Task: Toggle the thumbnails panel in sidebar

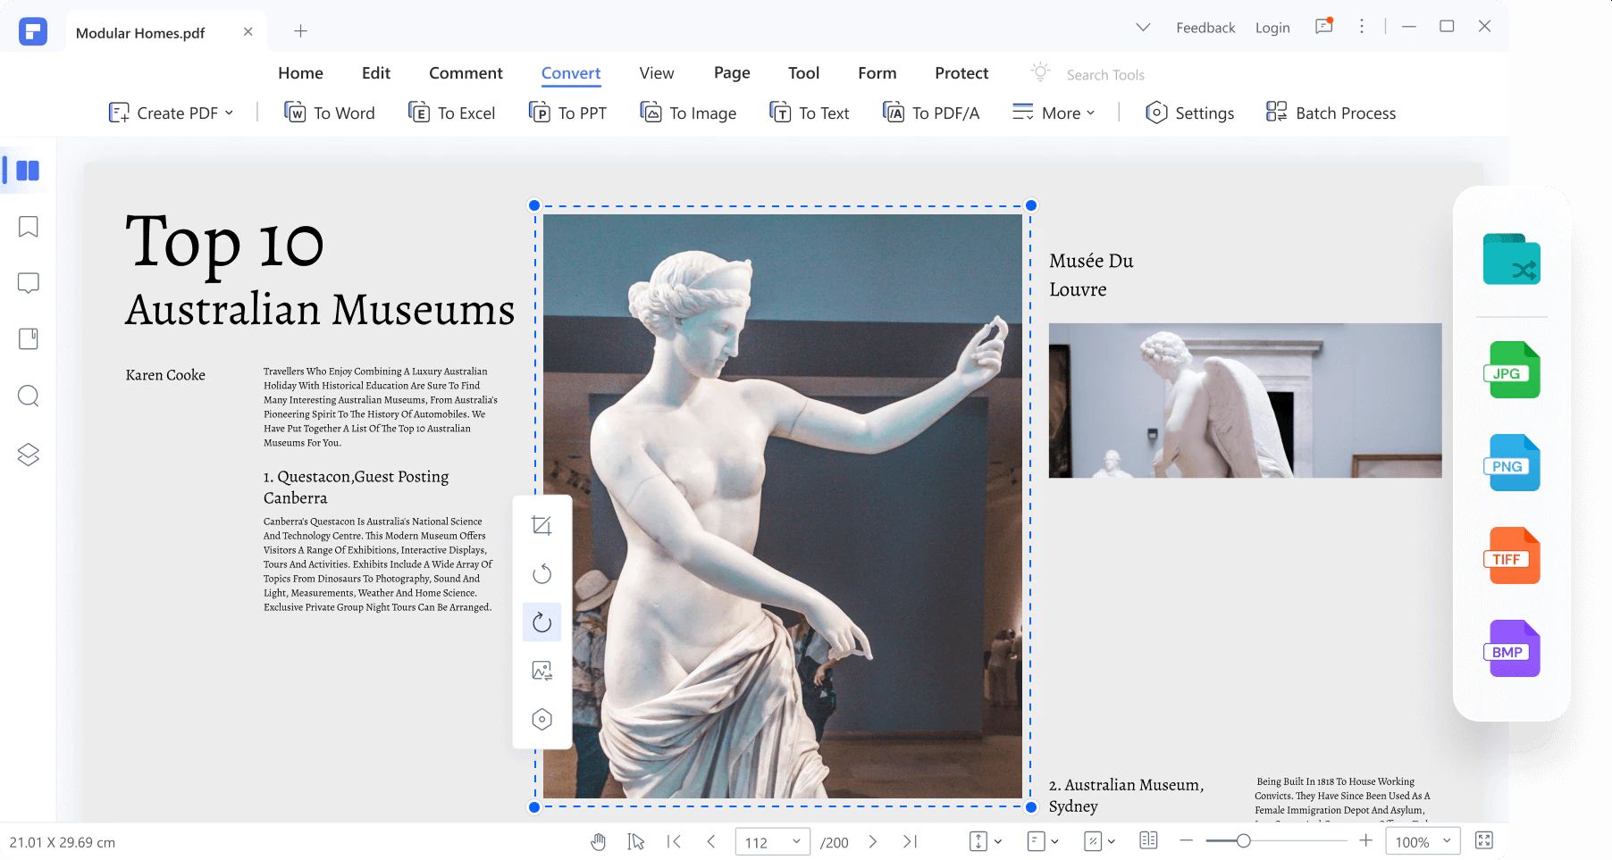Action: point(28,171)
